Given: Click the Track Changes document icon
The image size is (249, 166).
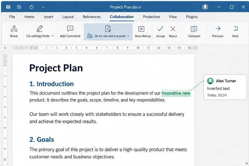Looking at the screenshot, I should tap(108, 29).
